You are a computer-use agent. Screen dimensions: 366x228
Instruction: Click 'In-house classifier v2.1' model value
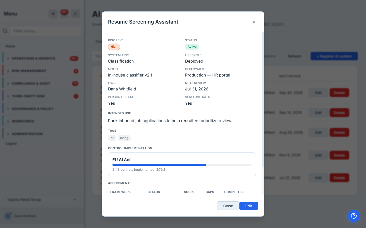(x=130, y=75)
